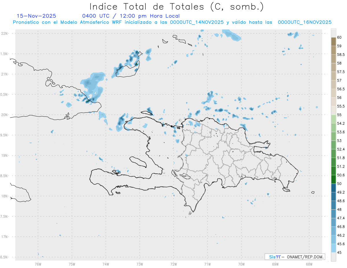Click the colorbar value "60"
The width and height of the screenshot is (347, 268).
(339, 37)
